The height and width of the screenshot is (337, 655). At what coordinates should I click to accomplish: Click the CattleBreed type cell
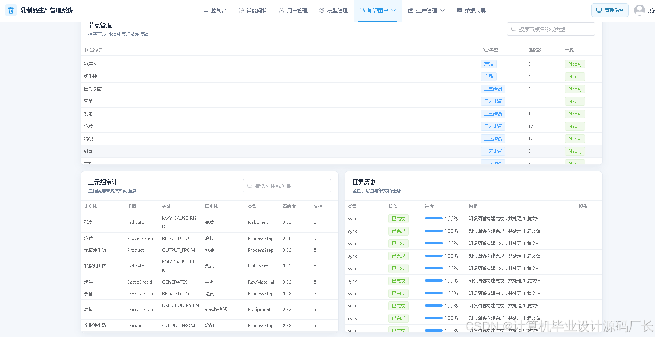click(140, 282)
